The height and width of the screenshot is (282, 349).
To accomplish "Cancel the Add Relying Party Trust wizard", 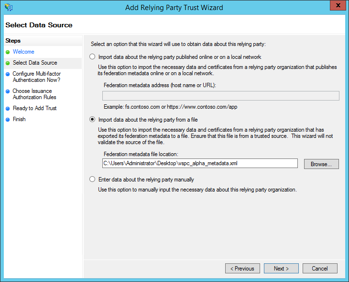I will click(320, 269).
